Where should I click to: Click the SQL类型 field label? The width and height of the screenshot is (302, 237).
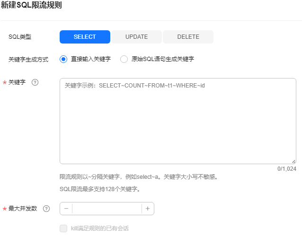click(x=20, y=37)
